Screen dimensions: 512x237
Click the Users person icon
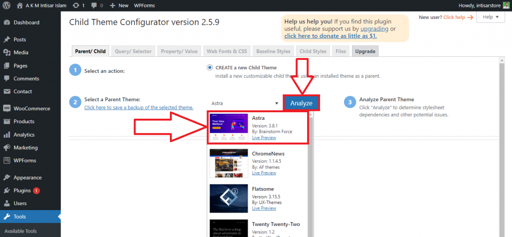click(6, 204)
